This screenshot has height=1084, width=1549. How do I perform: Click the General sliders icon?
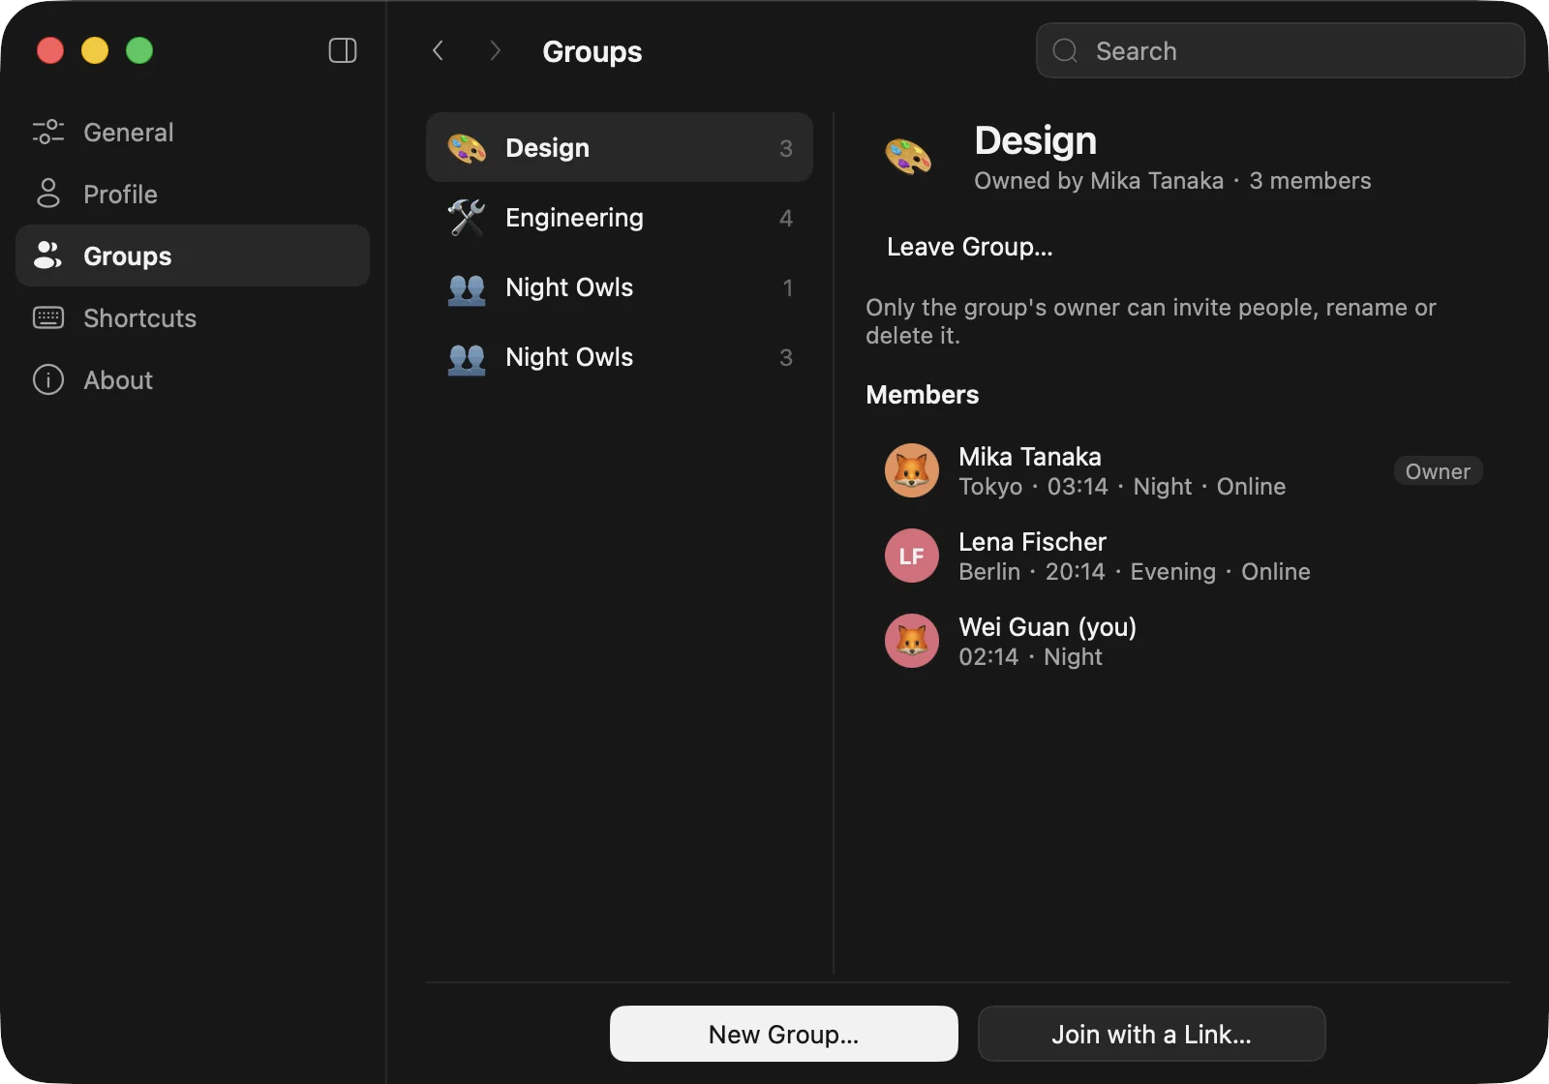coord(48,132)
